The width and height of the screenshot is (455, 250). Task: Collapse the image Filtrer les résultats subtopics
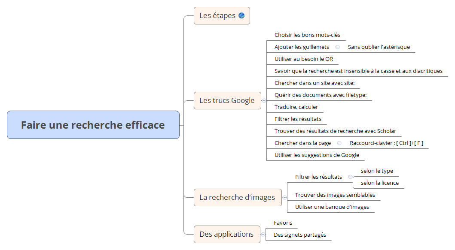(x=350, y=177)
